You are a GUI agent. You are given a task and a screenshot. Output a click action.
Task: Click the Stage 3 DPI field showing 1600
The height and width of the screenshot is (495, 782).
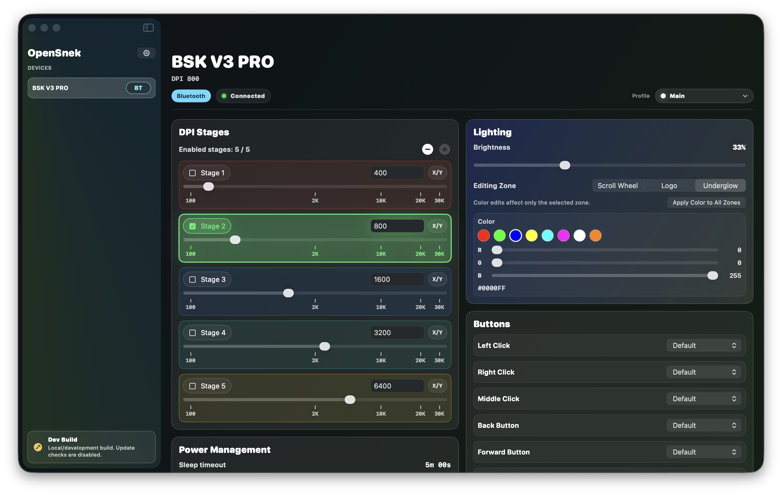pyautogui.click(x=397, y=279)
